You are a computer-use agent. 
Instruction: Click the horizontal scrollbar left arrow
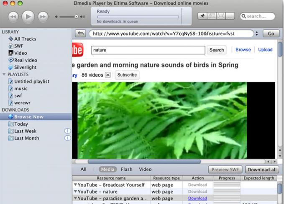point(269,161)
